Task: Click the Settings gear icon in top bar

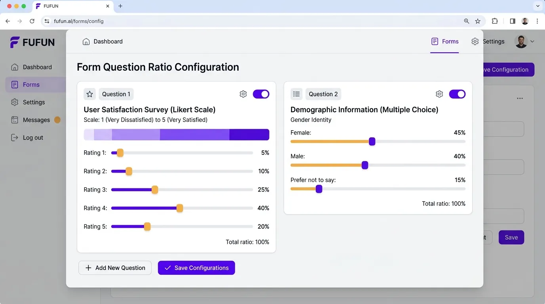Action: (x=475, y=42)
